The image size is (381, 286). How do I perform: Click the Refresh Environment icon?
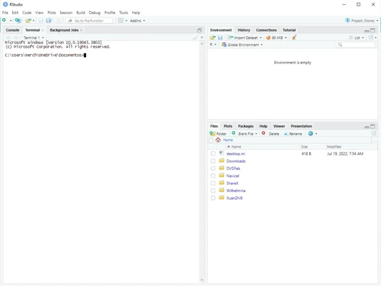371,37
